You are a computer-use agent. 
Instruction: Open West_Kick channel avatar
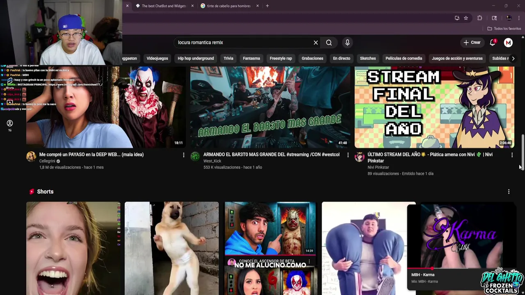(x=195, y=157)
